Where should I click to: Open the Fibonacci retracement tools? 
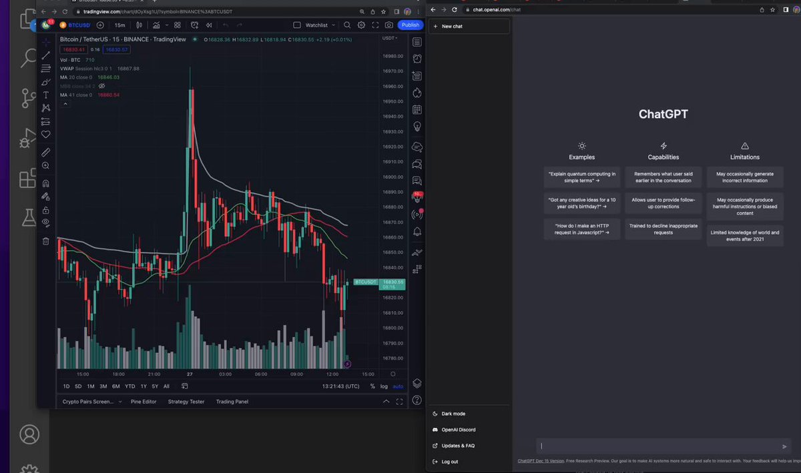click(x=46, y=69)
